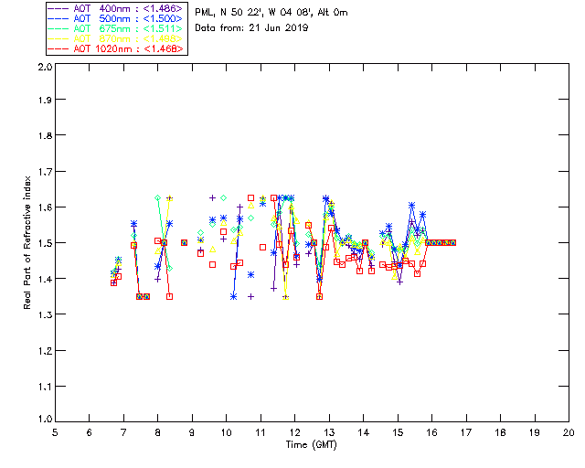Click the 1.6 y-axis tick label
Screen dimensions: 585x468
[45, 207]
